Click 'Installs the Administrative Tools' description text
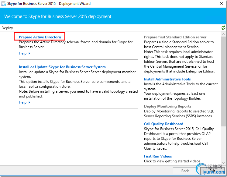This screenshot has height=177, width=227. pos(181,86)
